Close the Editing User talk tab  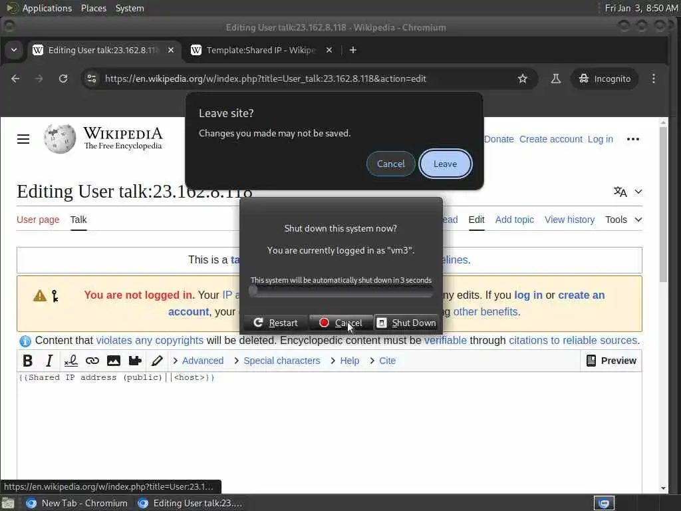tap(171, 50)
